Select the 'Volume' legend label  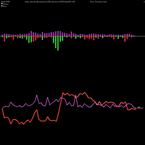pos(6,4)
